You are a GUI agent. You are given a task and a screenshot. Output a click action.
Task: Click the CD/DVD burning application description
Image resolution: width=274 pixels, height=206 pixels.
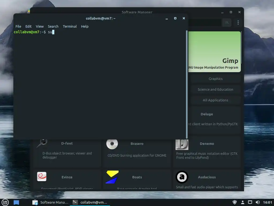(x=137, y=155)
